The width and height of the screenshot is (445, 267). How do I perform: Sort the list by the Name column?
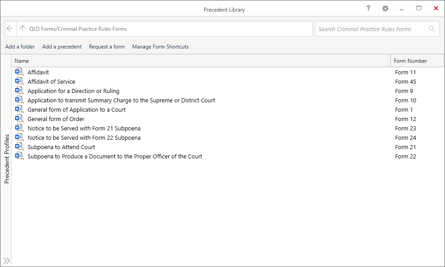[x=21, y=61]
